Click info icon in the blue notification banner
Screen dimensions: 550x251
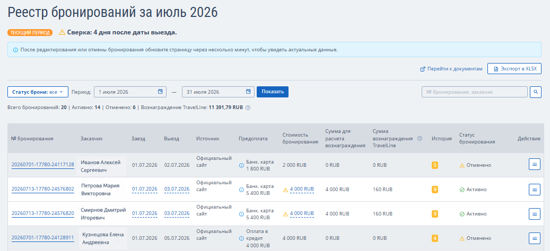[15, 50]
